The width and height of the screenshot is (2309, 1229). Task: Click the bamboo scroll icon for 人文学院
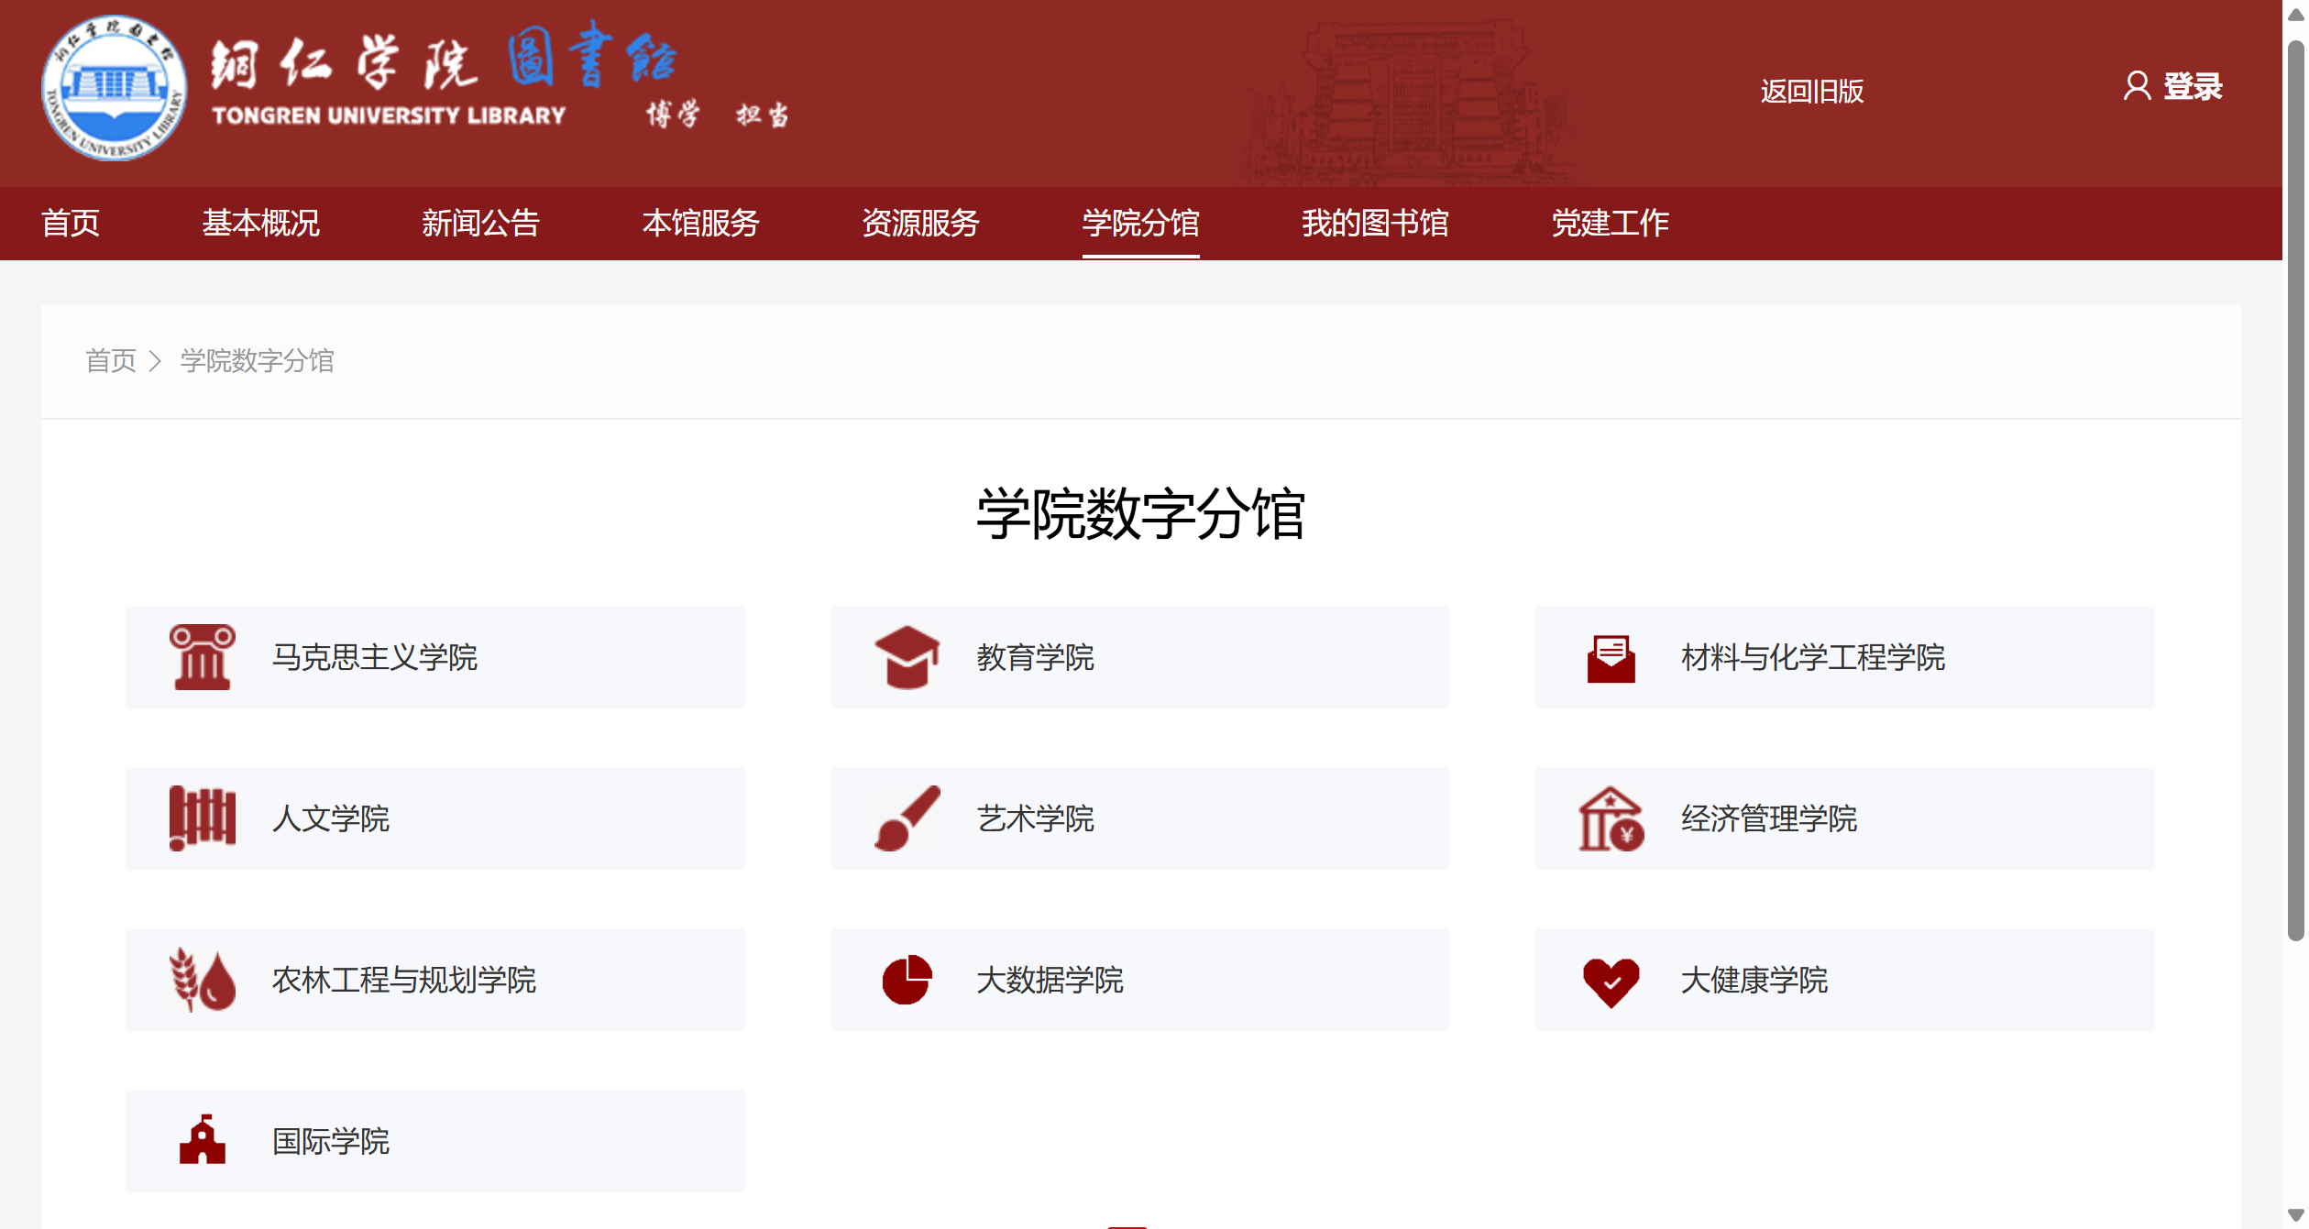(202, 818)
